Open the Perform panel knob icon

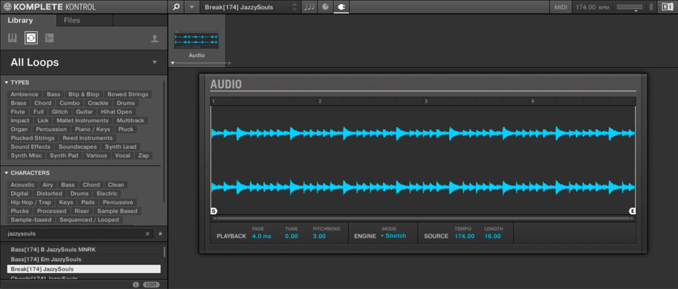(x=325, y=7)
